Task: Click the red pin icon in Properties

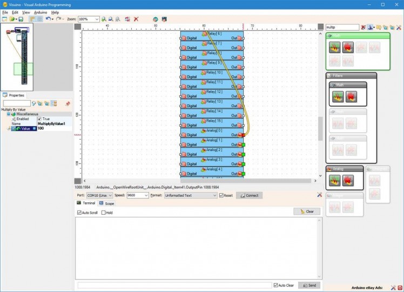Action: click(68, 103)
